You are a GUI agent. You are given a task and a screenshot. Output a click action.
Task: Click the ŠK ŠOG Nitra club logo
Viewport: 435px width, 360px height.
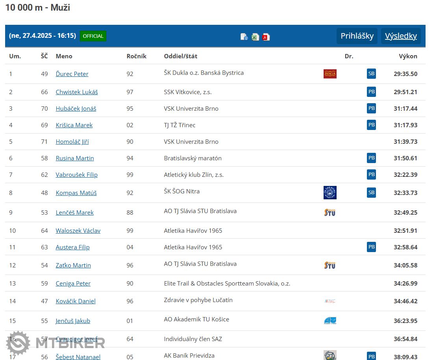pos(330,193)
